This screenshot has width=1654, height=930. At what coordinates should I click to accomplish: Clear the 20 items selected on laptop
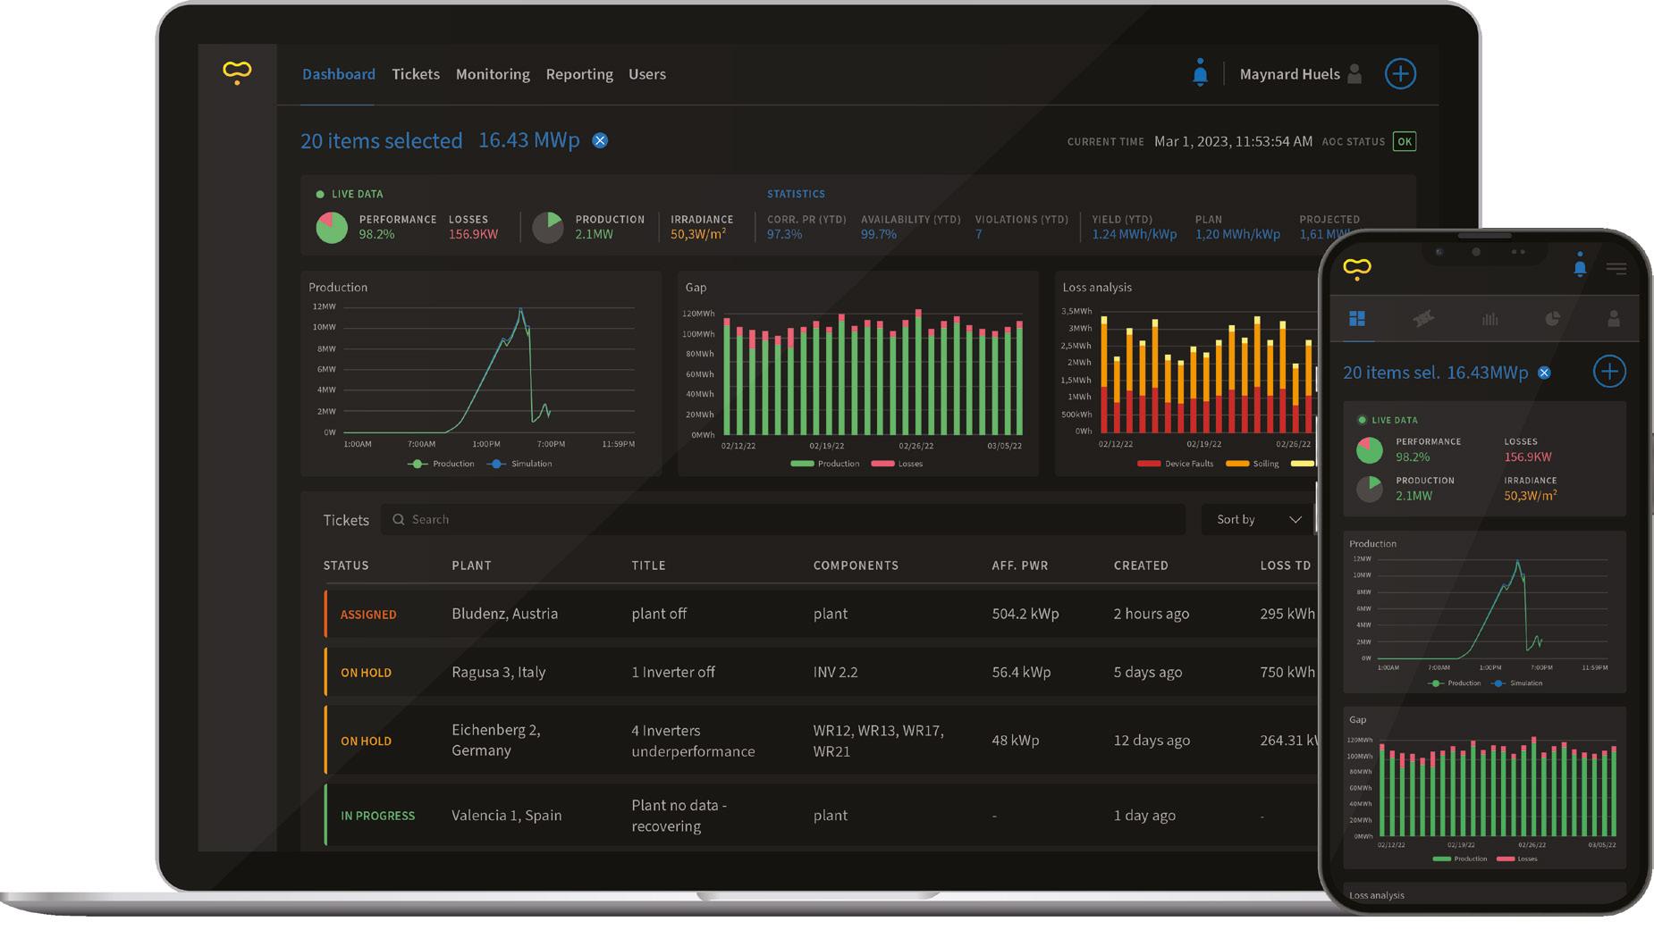pyautogui.click(x=600, y=140)
